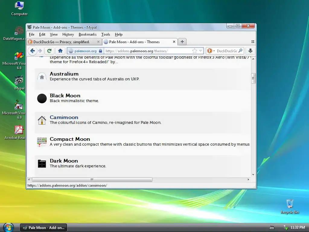
Task: Open the View menu
Action: coord(54,34)
